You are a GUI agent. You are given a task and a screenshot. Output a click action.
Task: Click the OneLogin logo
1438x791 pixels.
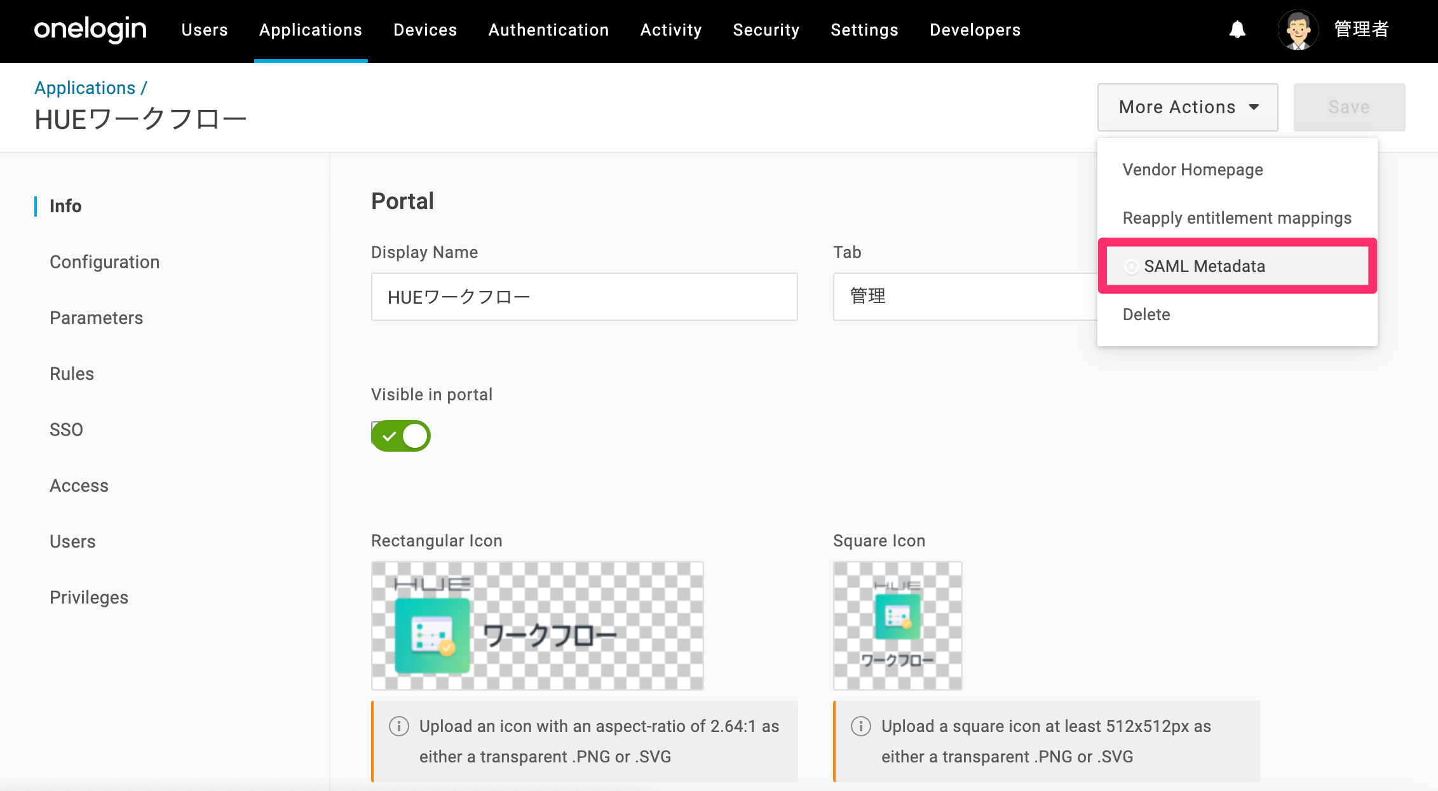coord(90,30)
